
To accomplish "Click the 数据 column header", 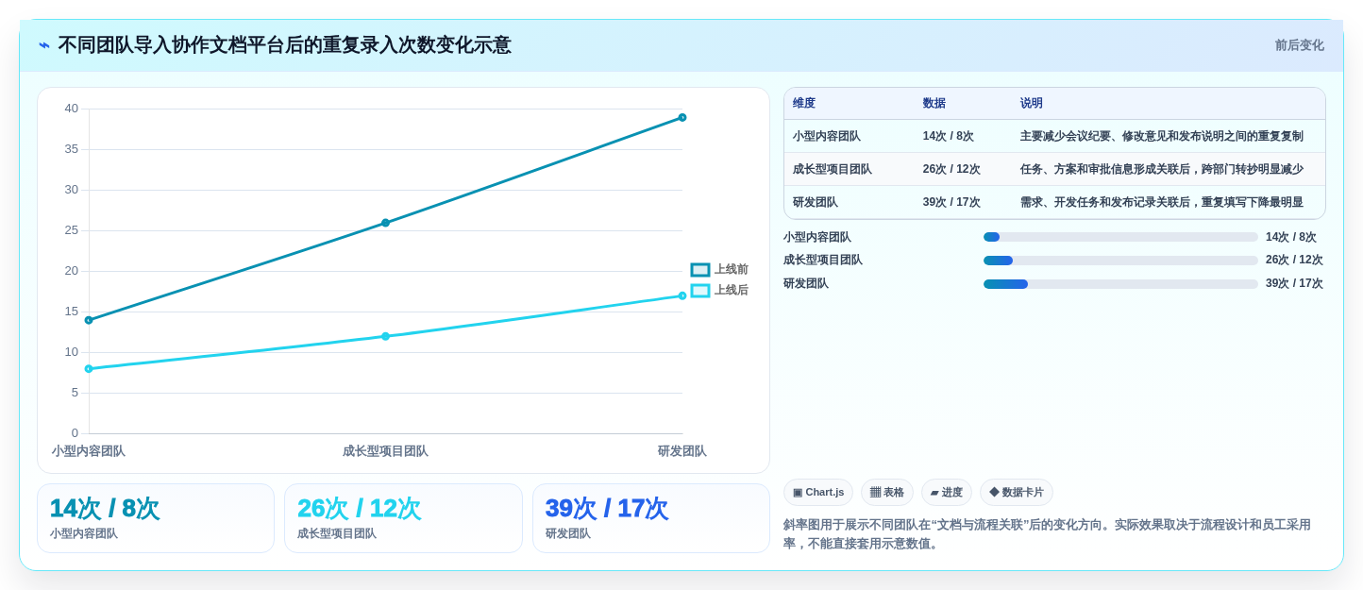I will [934, 104].
